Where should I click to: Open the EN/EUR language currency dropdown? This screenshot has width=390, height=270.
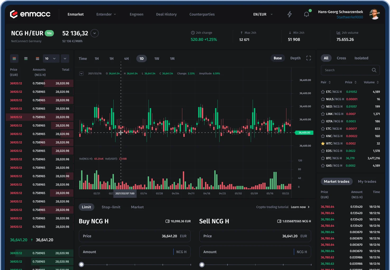(x=263, y=14)
